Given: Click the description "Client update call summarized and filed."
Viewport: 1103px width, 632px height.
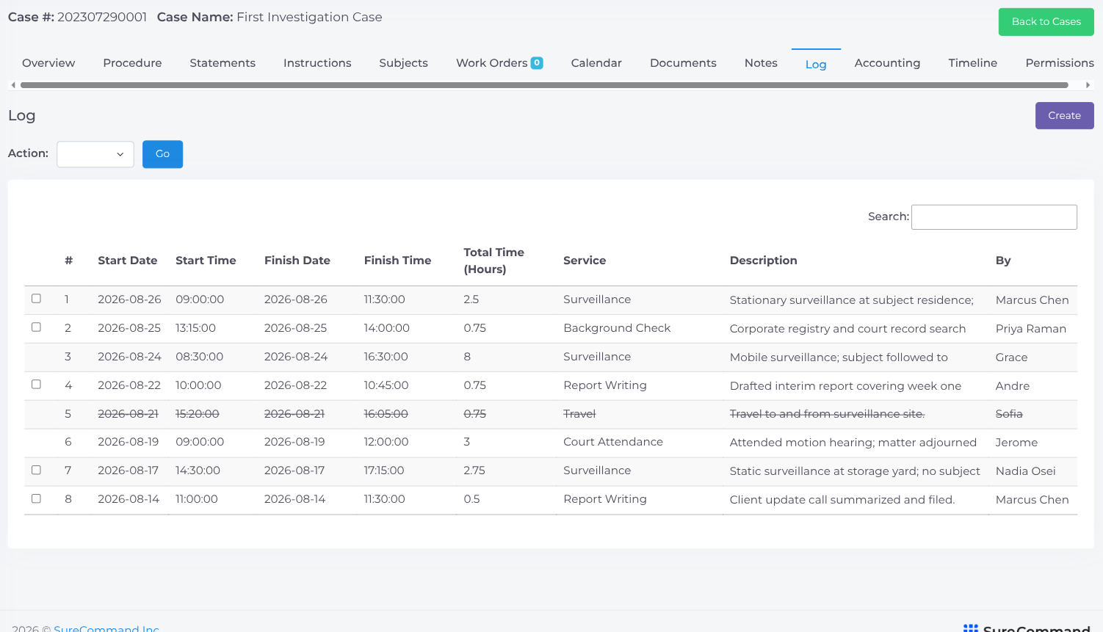Looking at the screenshot, I should click(842, 500).
